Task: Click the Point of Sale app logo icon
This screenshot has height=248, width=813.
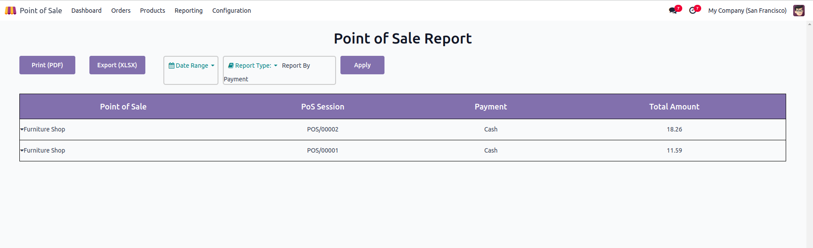Action: click(11, 11)
